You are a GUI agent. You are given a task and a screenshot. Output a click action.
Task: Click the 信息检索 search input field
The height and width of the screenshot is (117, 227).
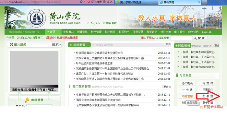pos(181,38)
